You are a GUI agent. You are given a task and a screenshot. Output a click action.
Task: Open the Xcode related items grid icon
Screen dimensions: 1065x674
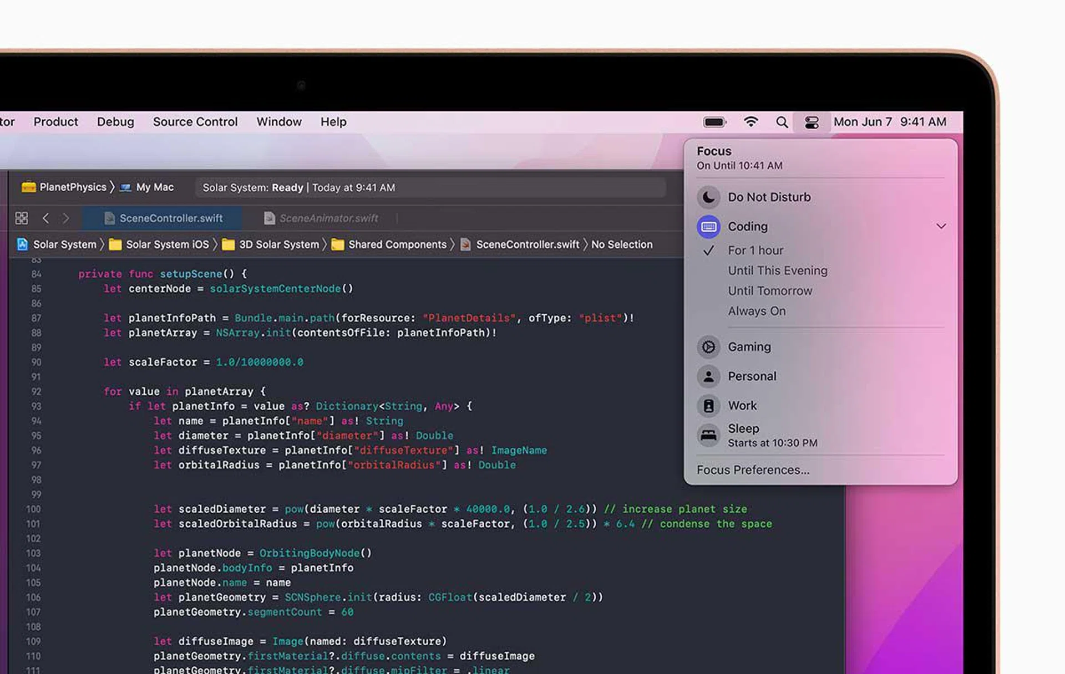click(x=22, y=218)
